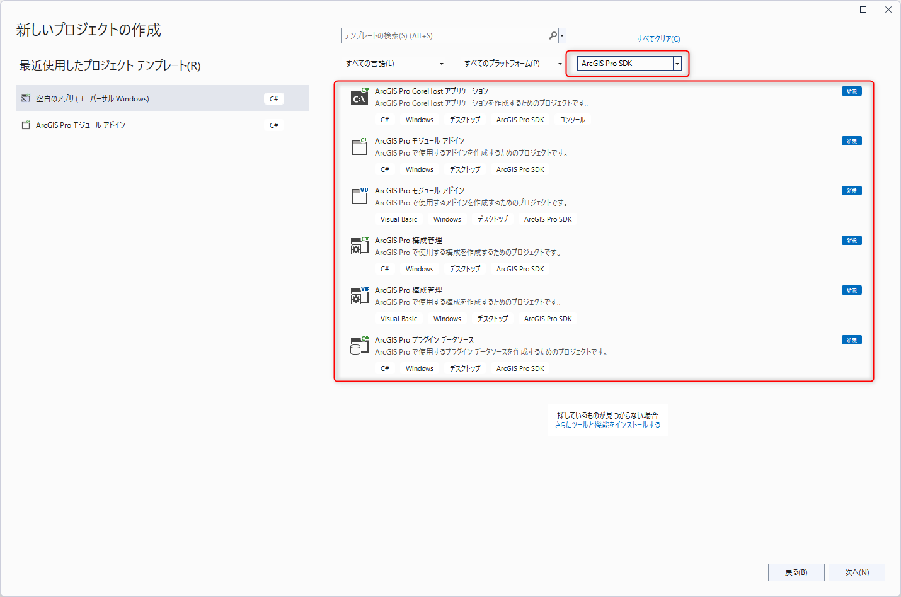
Task: Click the 空白のアプリ recent template icon
Action: point(26,98)
